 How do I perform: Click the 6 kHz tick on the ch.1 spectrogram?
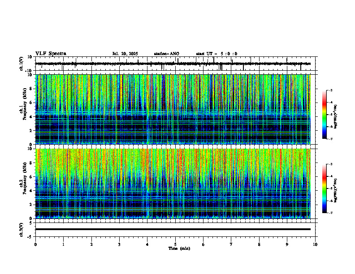pos(31,103)
